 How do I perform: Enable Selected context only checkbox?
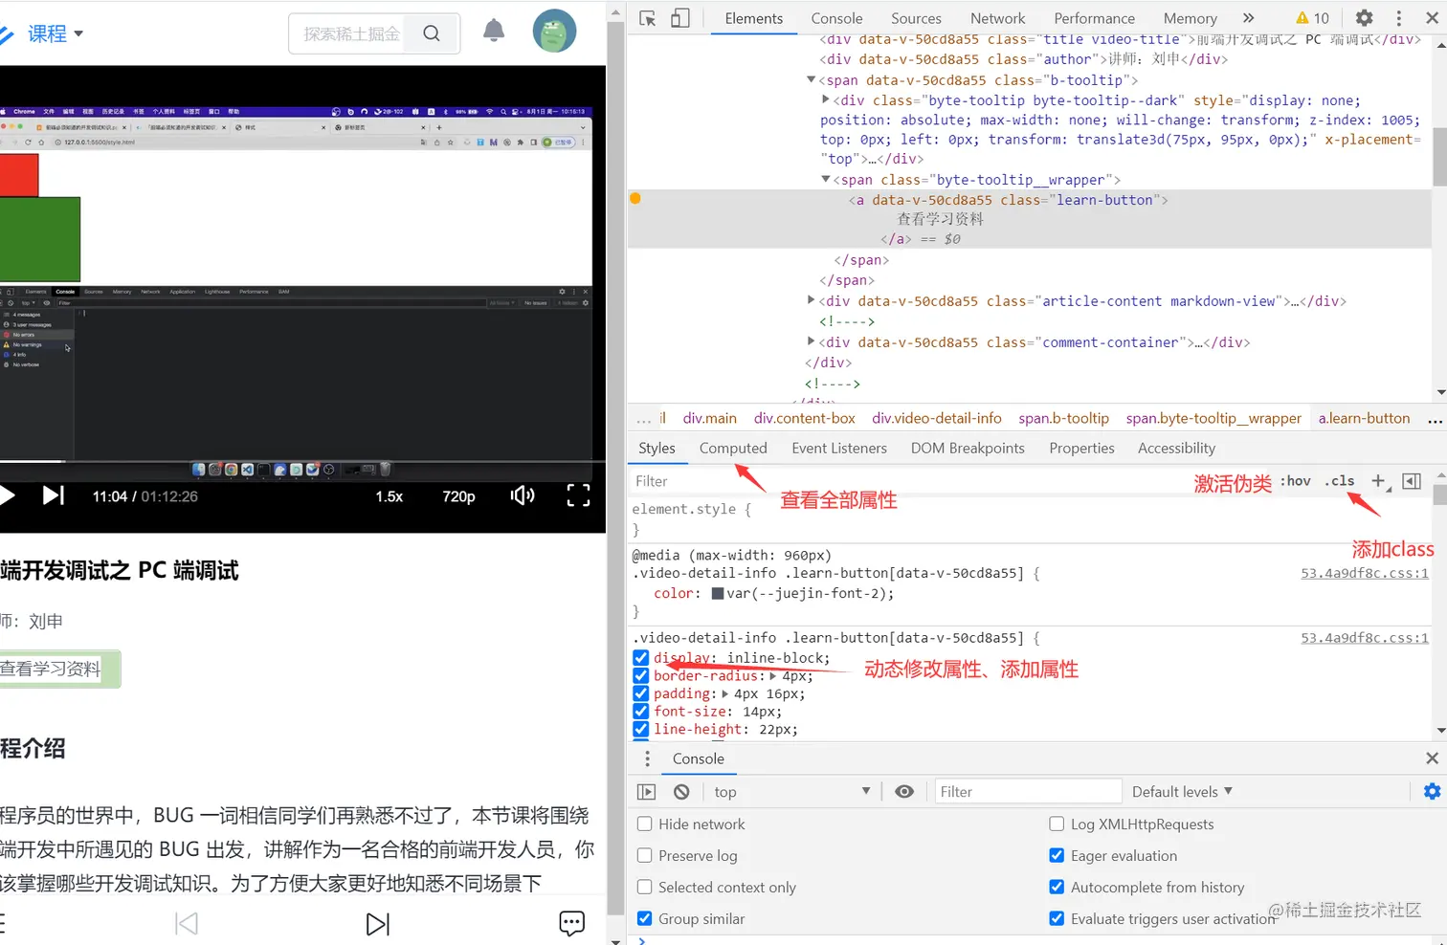(645, 888)
